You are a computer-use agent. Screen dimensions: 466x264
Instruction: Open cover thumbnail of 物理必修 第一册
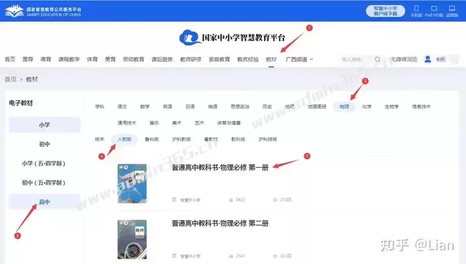point(132,184)
